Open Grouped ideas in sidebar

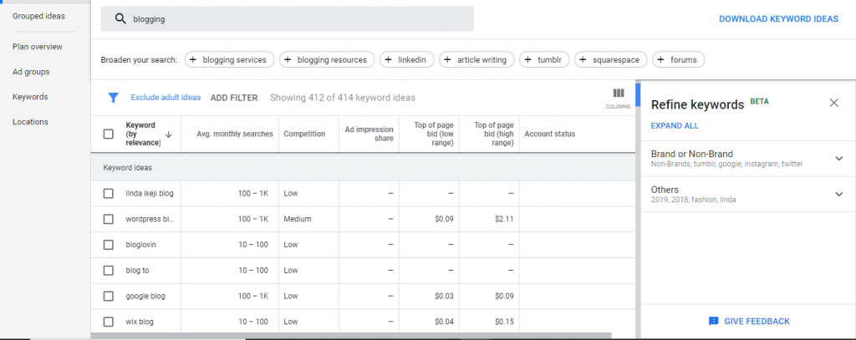(x=38, y=16)
